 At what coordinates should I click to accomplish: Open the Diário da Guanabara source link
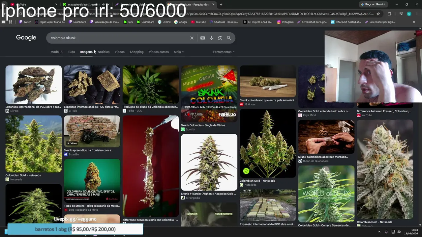click(314, 161)
